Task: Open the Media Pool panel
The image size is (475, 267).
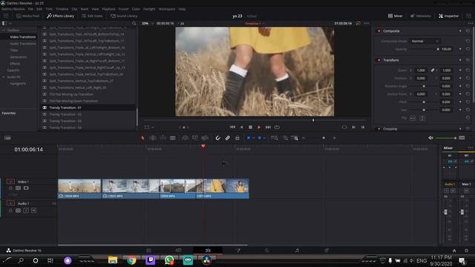Action: (27, 16)
